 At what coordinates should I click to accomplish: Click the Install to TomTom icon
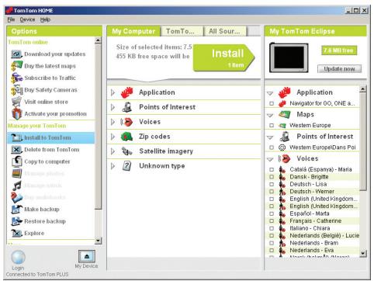coord(17,137)
